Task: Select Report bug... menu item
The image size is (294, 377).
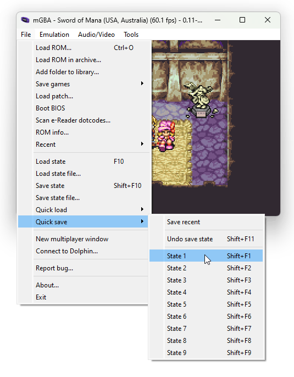Action: (x=84, y=268)
